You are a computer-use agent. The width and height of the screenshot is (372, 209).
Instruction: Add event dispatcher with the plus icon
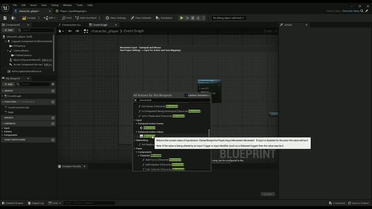coord(53,140)
